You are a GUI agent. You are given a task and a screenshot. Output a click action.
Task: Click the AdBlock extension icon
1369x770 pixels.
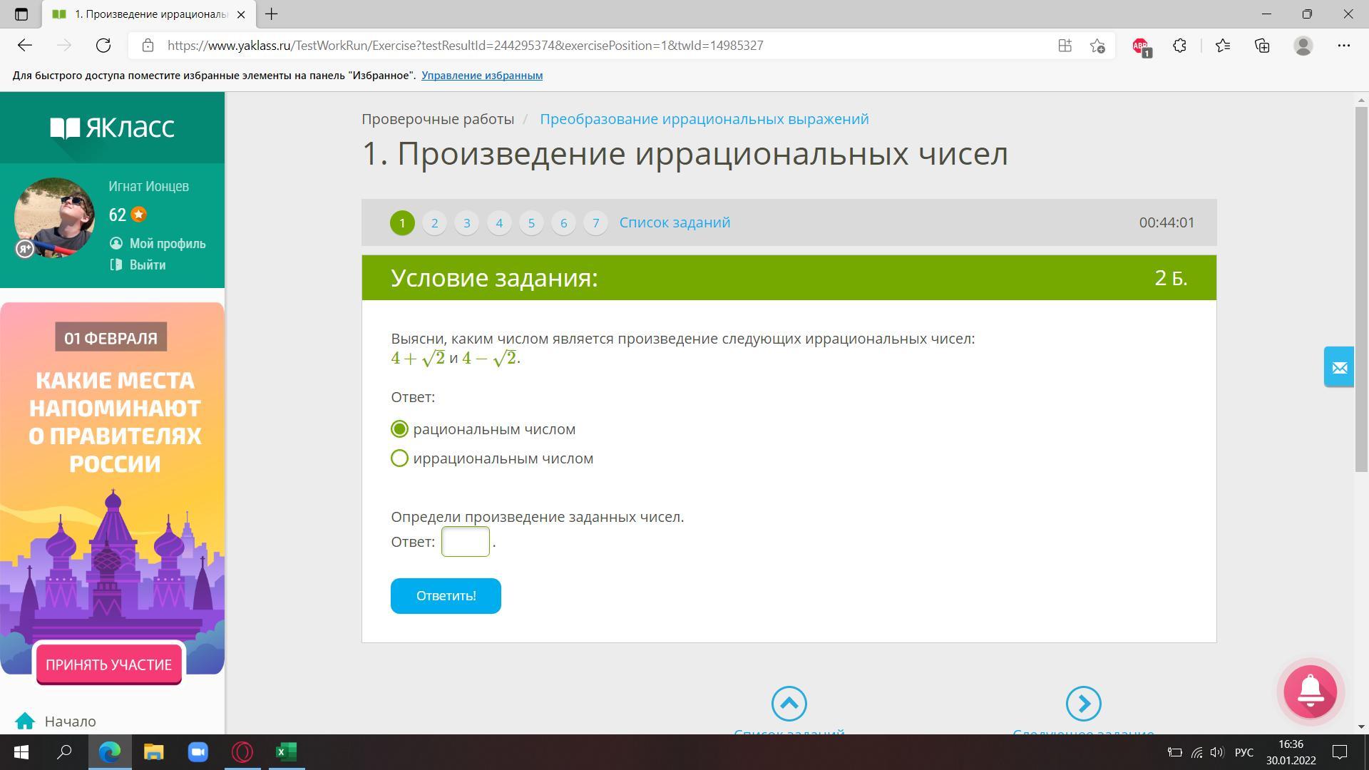pyautogui.click(x=1140, y=46)
